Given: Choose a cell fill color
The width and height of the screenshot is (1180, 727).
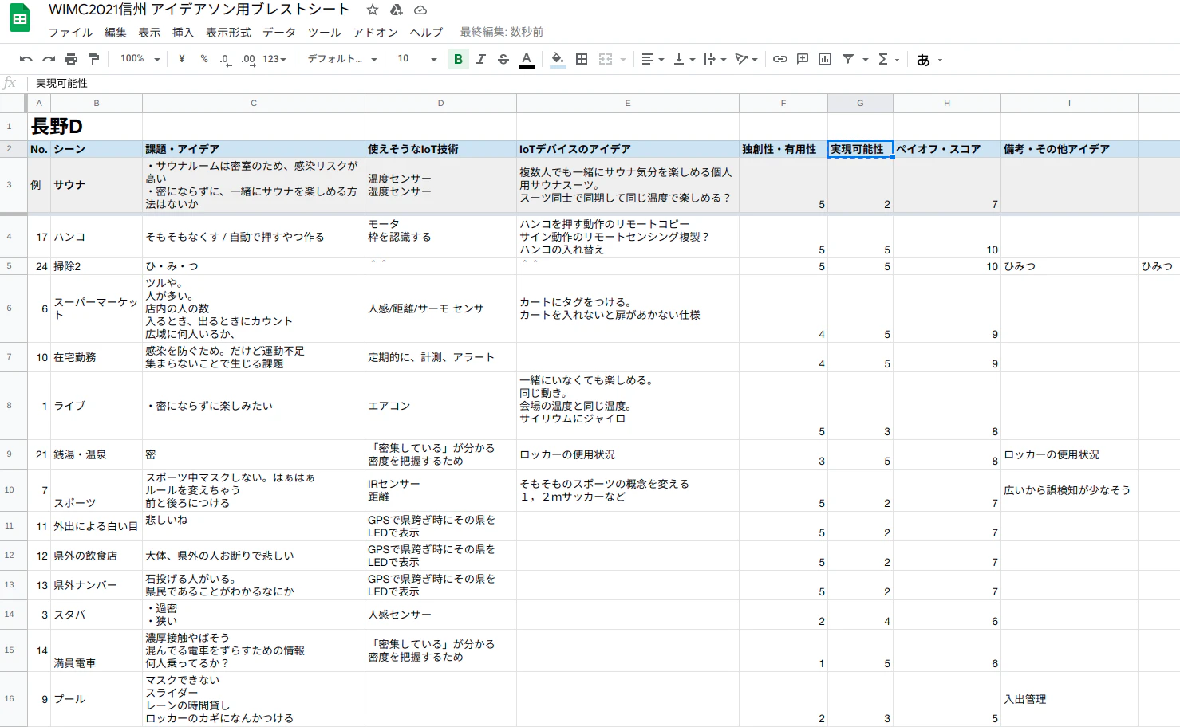Looking at the screenshot, I should pos(558,59).
